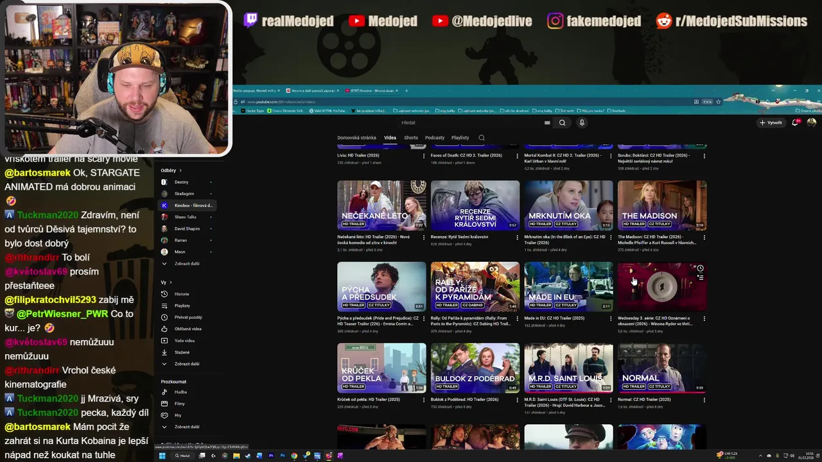The height and width of the screenshot is (462, 822).
Task: Open Mrknutím oka video title link
Action: pyautogui.click(x=564, y=239)
